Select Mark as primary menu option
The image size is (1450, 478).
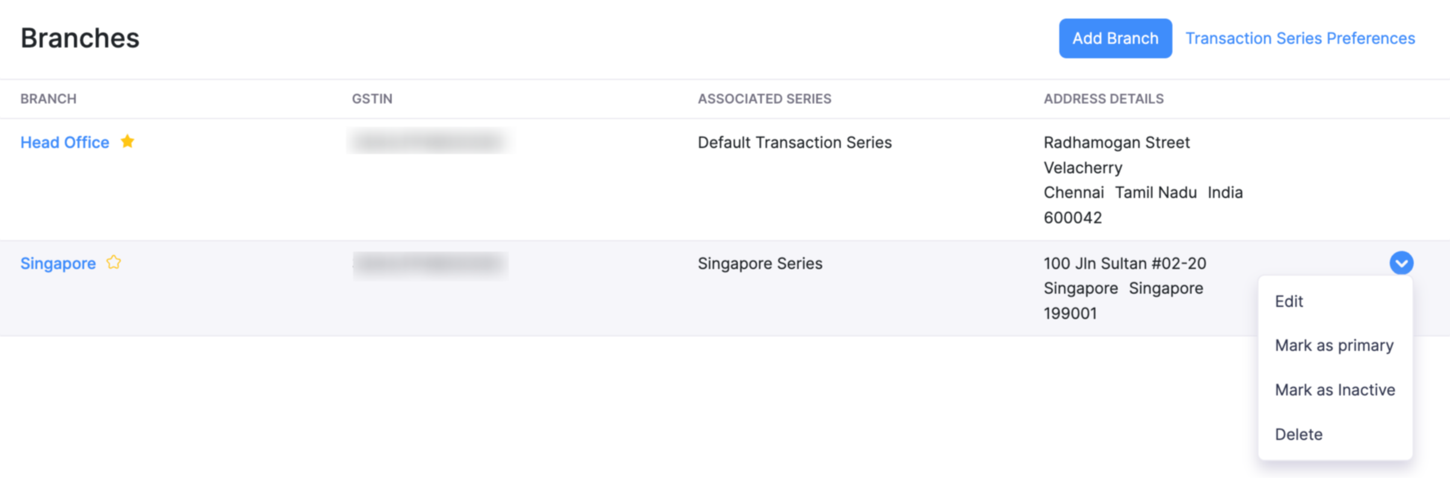pos(1334,346)
